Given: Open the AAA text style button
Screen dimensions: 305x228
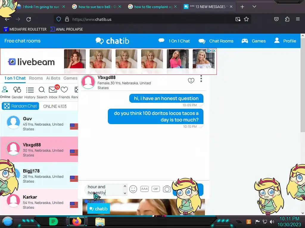Looking at the screenshot, I should 144,189.
